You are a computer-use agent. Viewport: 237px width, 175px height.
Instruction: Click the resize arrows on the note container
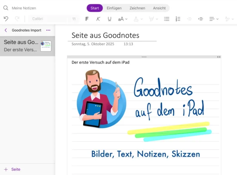pyautogui.click(x=218, y=57)
